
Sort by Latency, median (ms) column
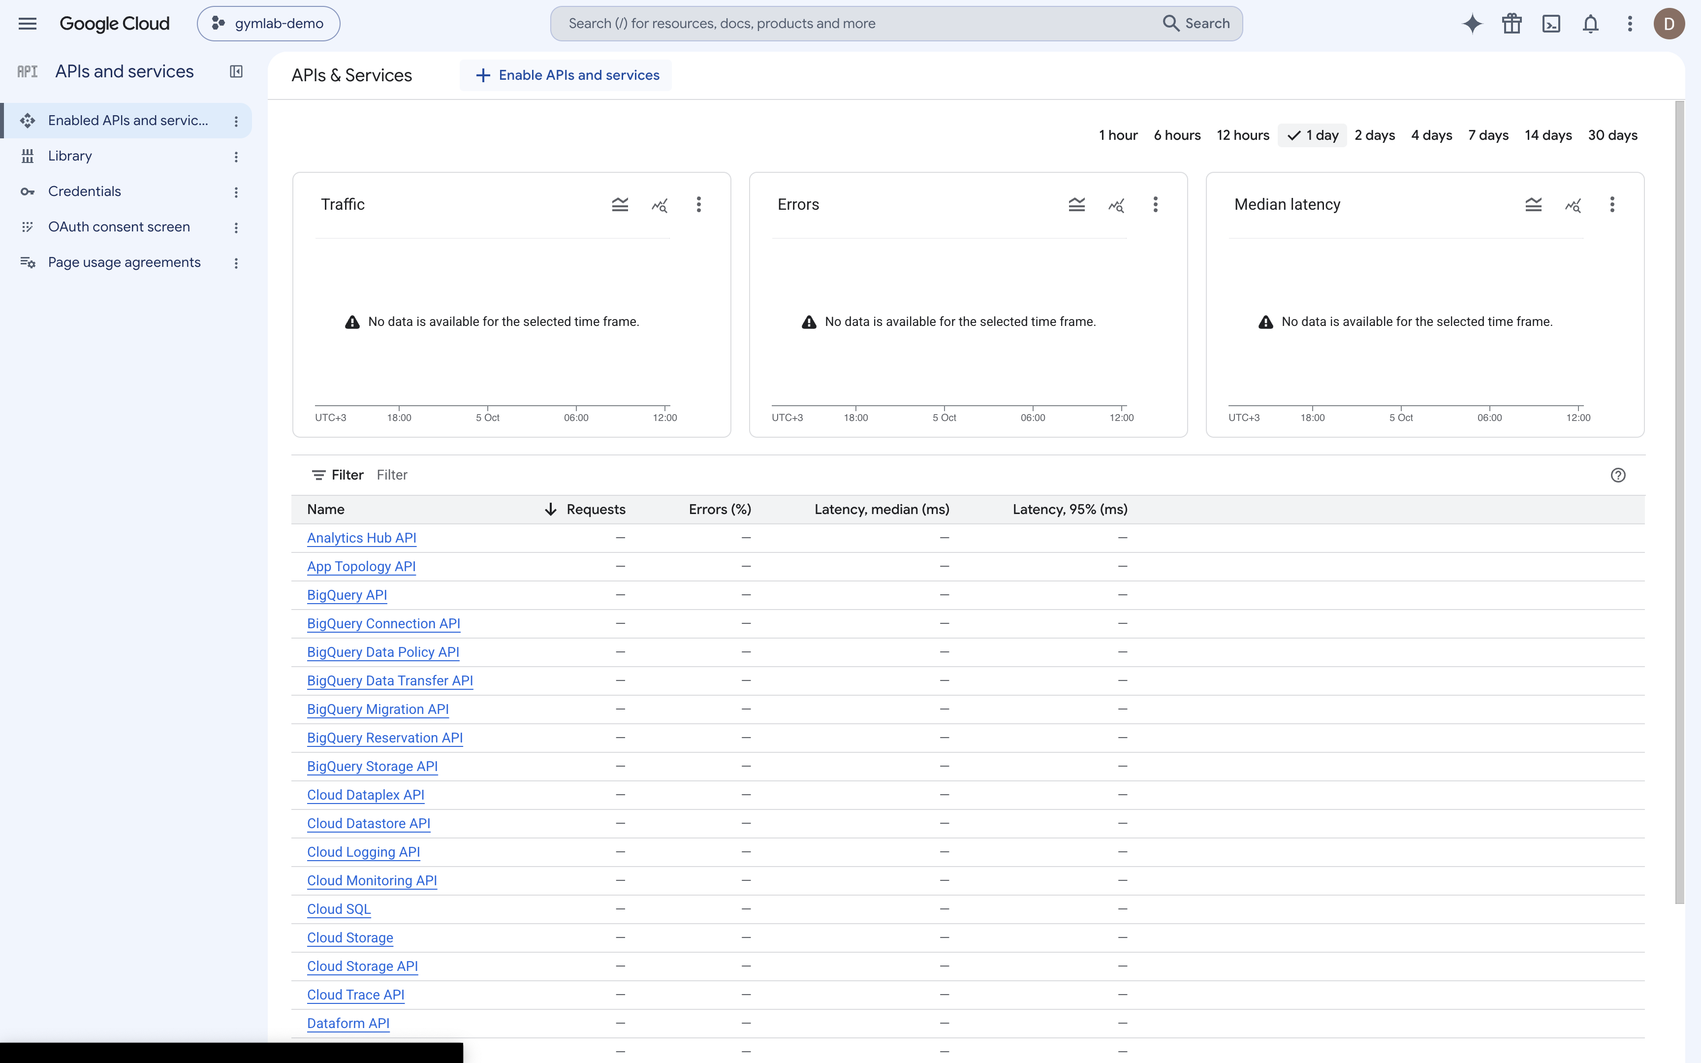click(882, 509)
